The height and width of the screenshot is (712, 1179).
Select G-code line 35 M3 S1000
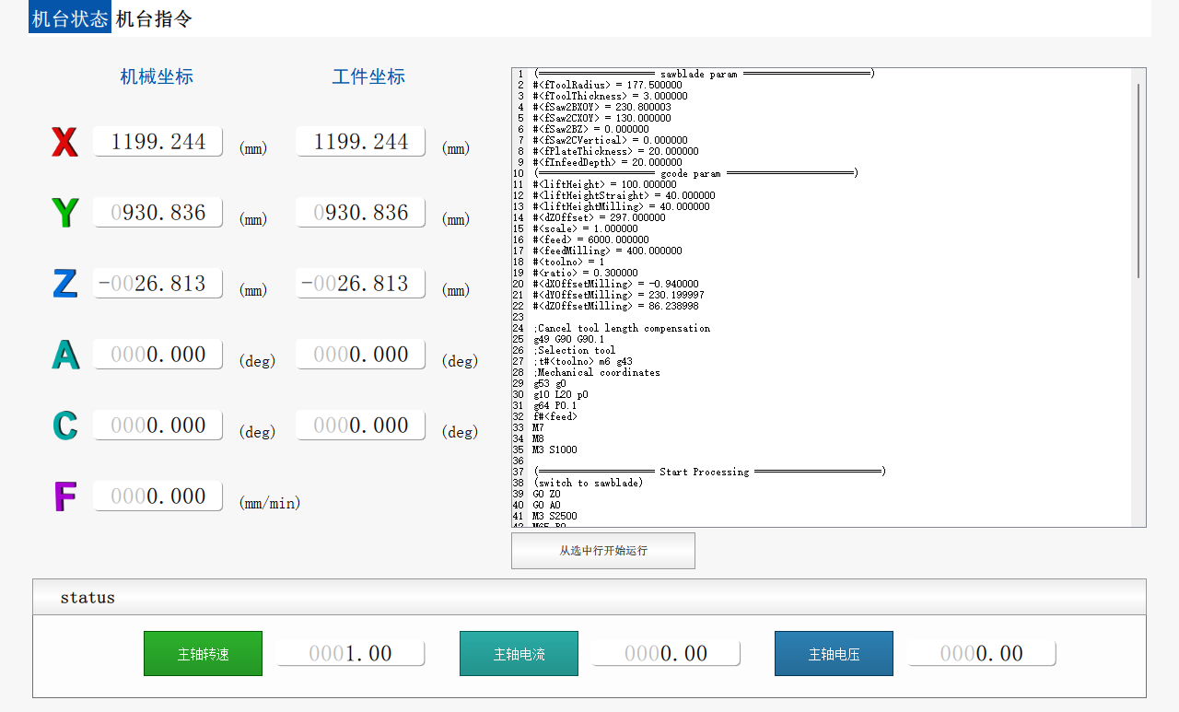click(x=555, y=449)
